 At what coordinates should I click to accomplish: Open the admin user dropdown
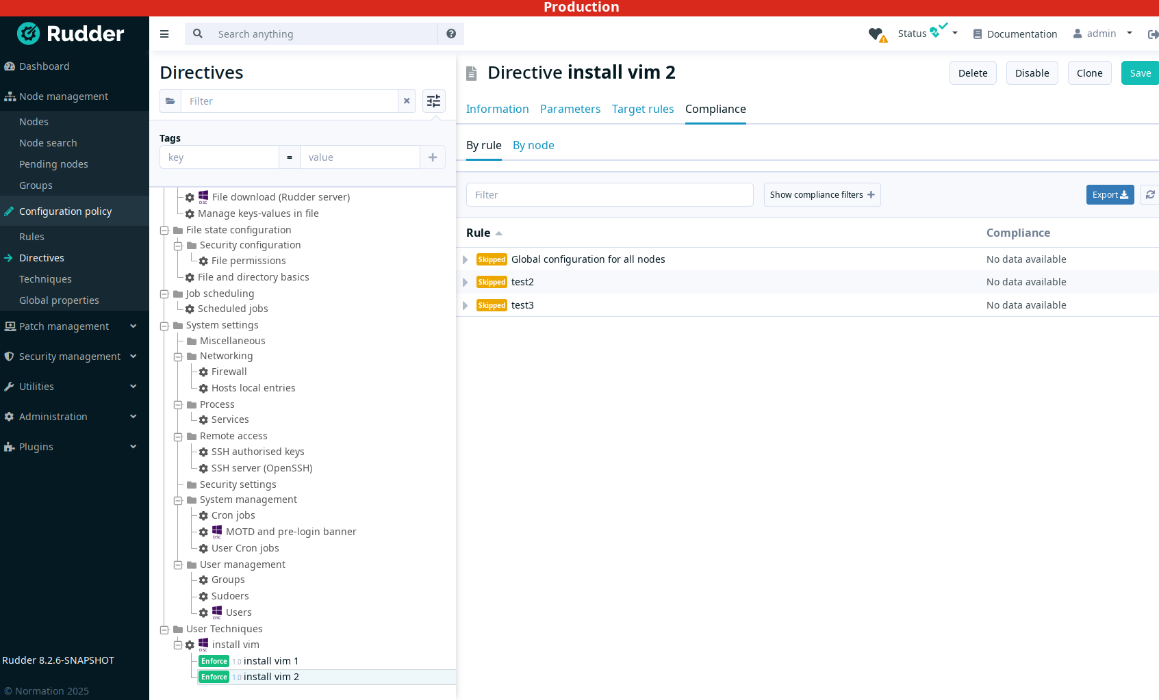pyautogui.click(x=1102, y=34)
